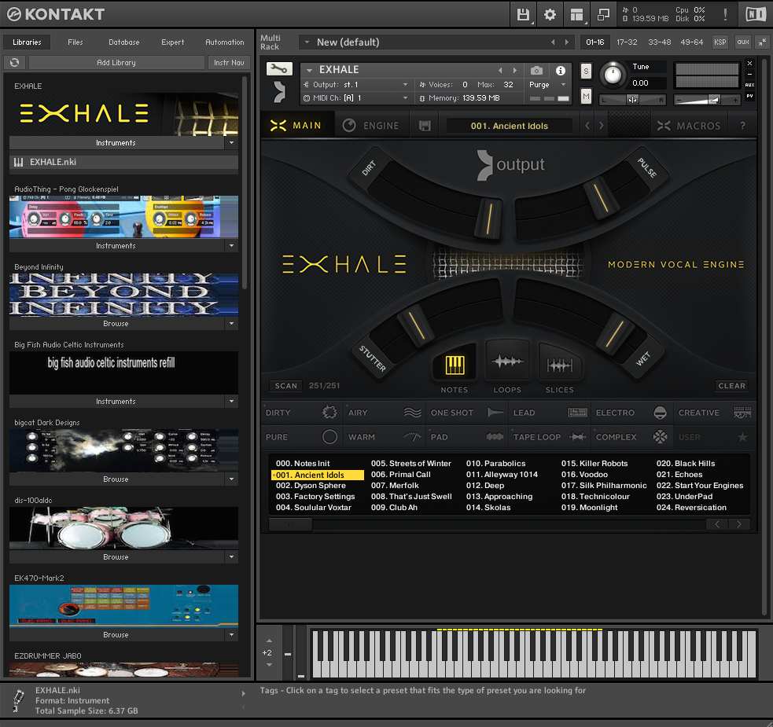The height and width of the screenshot is (727, 773).
Task: Open Beyond Infinity Browse dropdown arrow
Action: [x=232, y=323]
